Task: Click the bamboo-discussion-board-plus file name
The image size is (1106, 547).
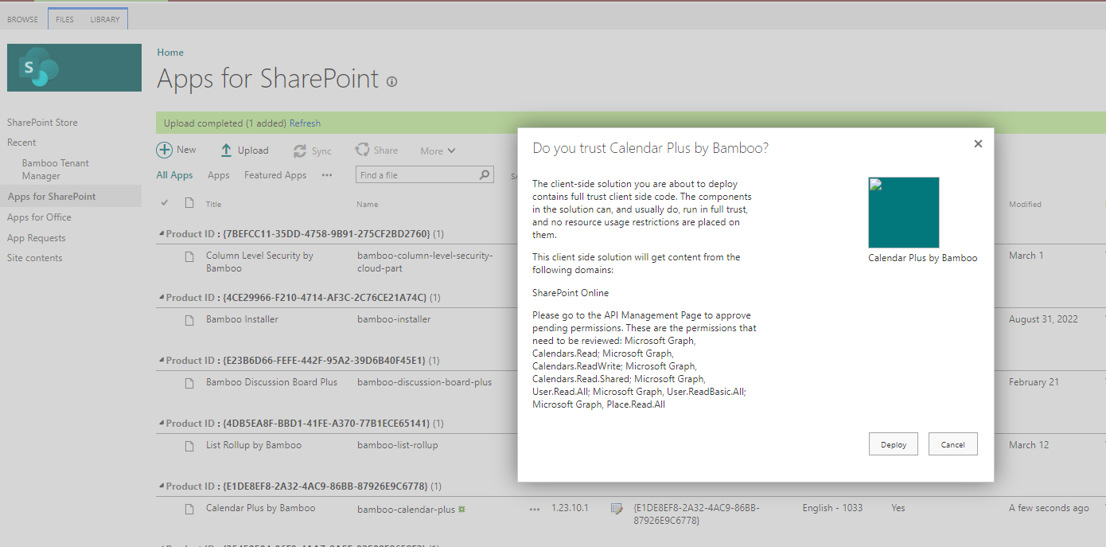Action: tap(424, 382)
